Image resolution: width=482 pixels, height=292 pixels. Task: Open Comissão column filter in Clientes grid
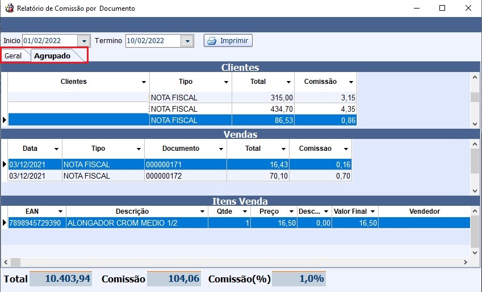click(x=351, y=82)
